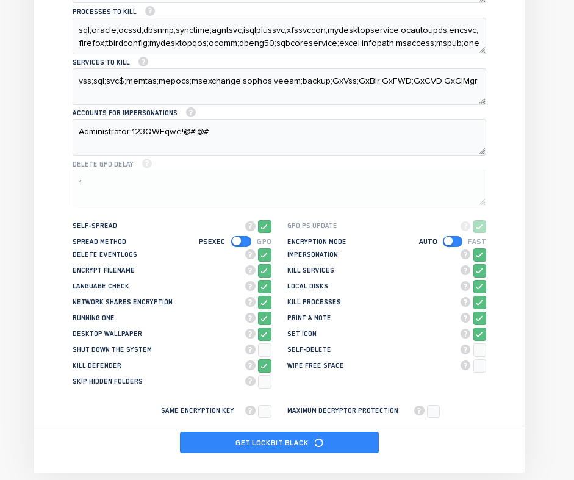This screenshot has height=480, width=574.
Task: Grab resize handle of Services to Kill box
Action: 482,101
